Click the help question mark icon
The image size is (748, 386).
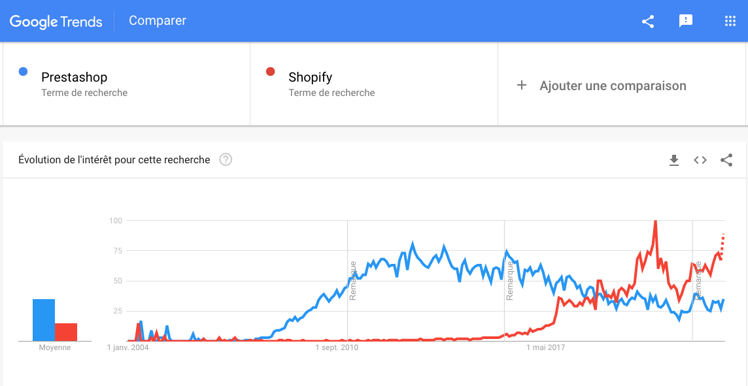click(x=226, y=160)
